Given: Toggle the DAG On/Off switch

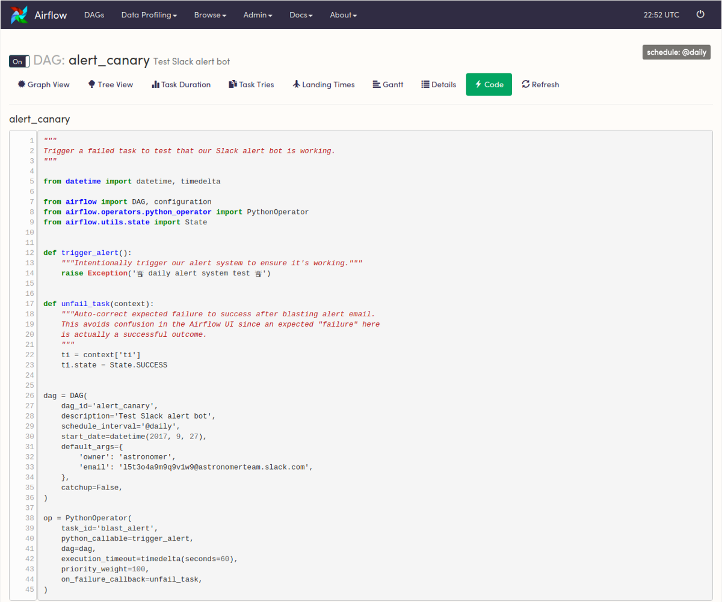Looking at the screenshot, I should click(x=19, y=61).
